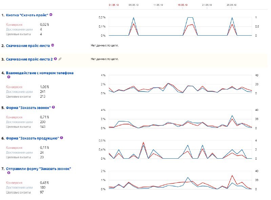The image size is (271, 200).
Task: Click info icon under Взаимодействие с номером телефона
Action: coord(9,77)
